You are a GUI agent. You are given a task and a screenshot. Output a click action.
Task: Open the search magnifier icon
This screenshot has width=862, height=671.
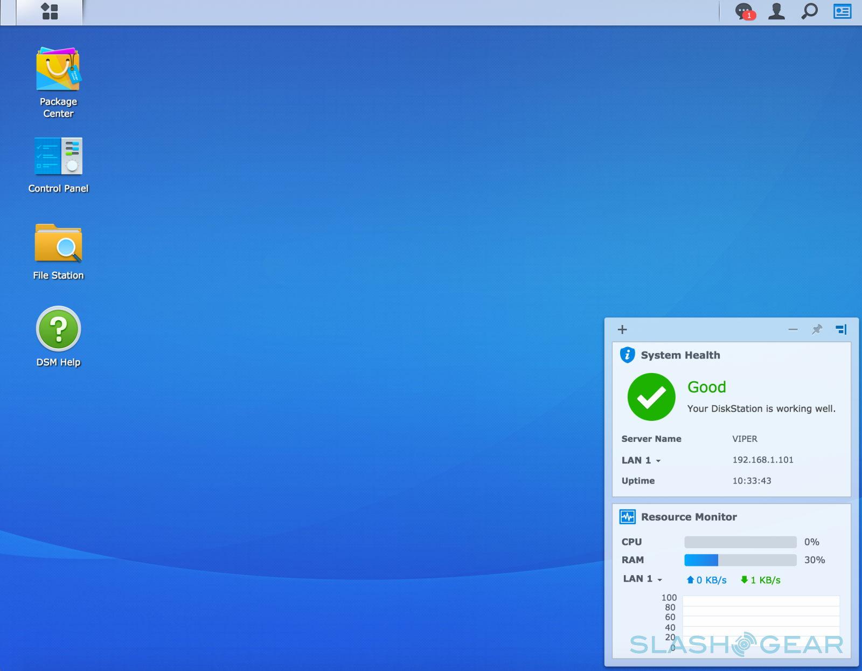tap(809, 11)
